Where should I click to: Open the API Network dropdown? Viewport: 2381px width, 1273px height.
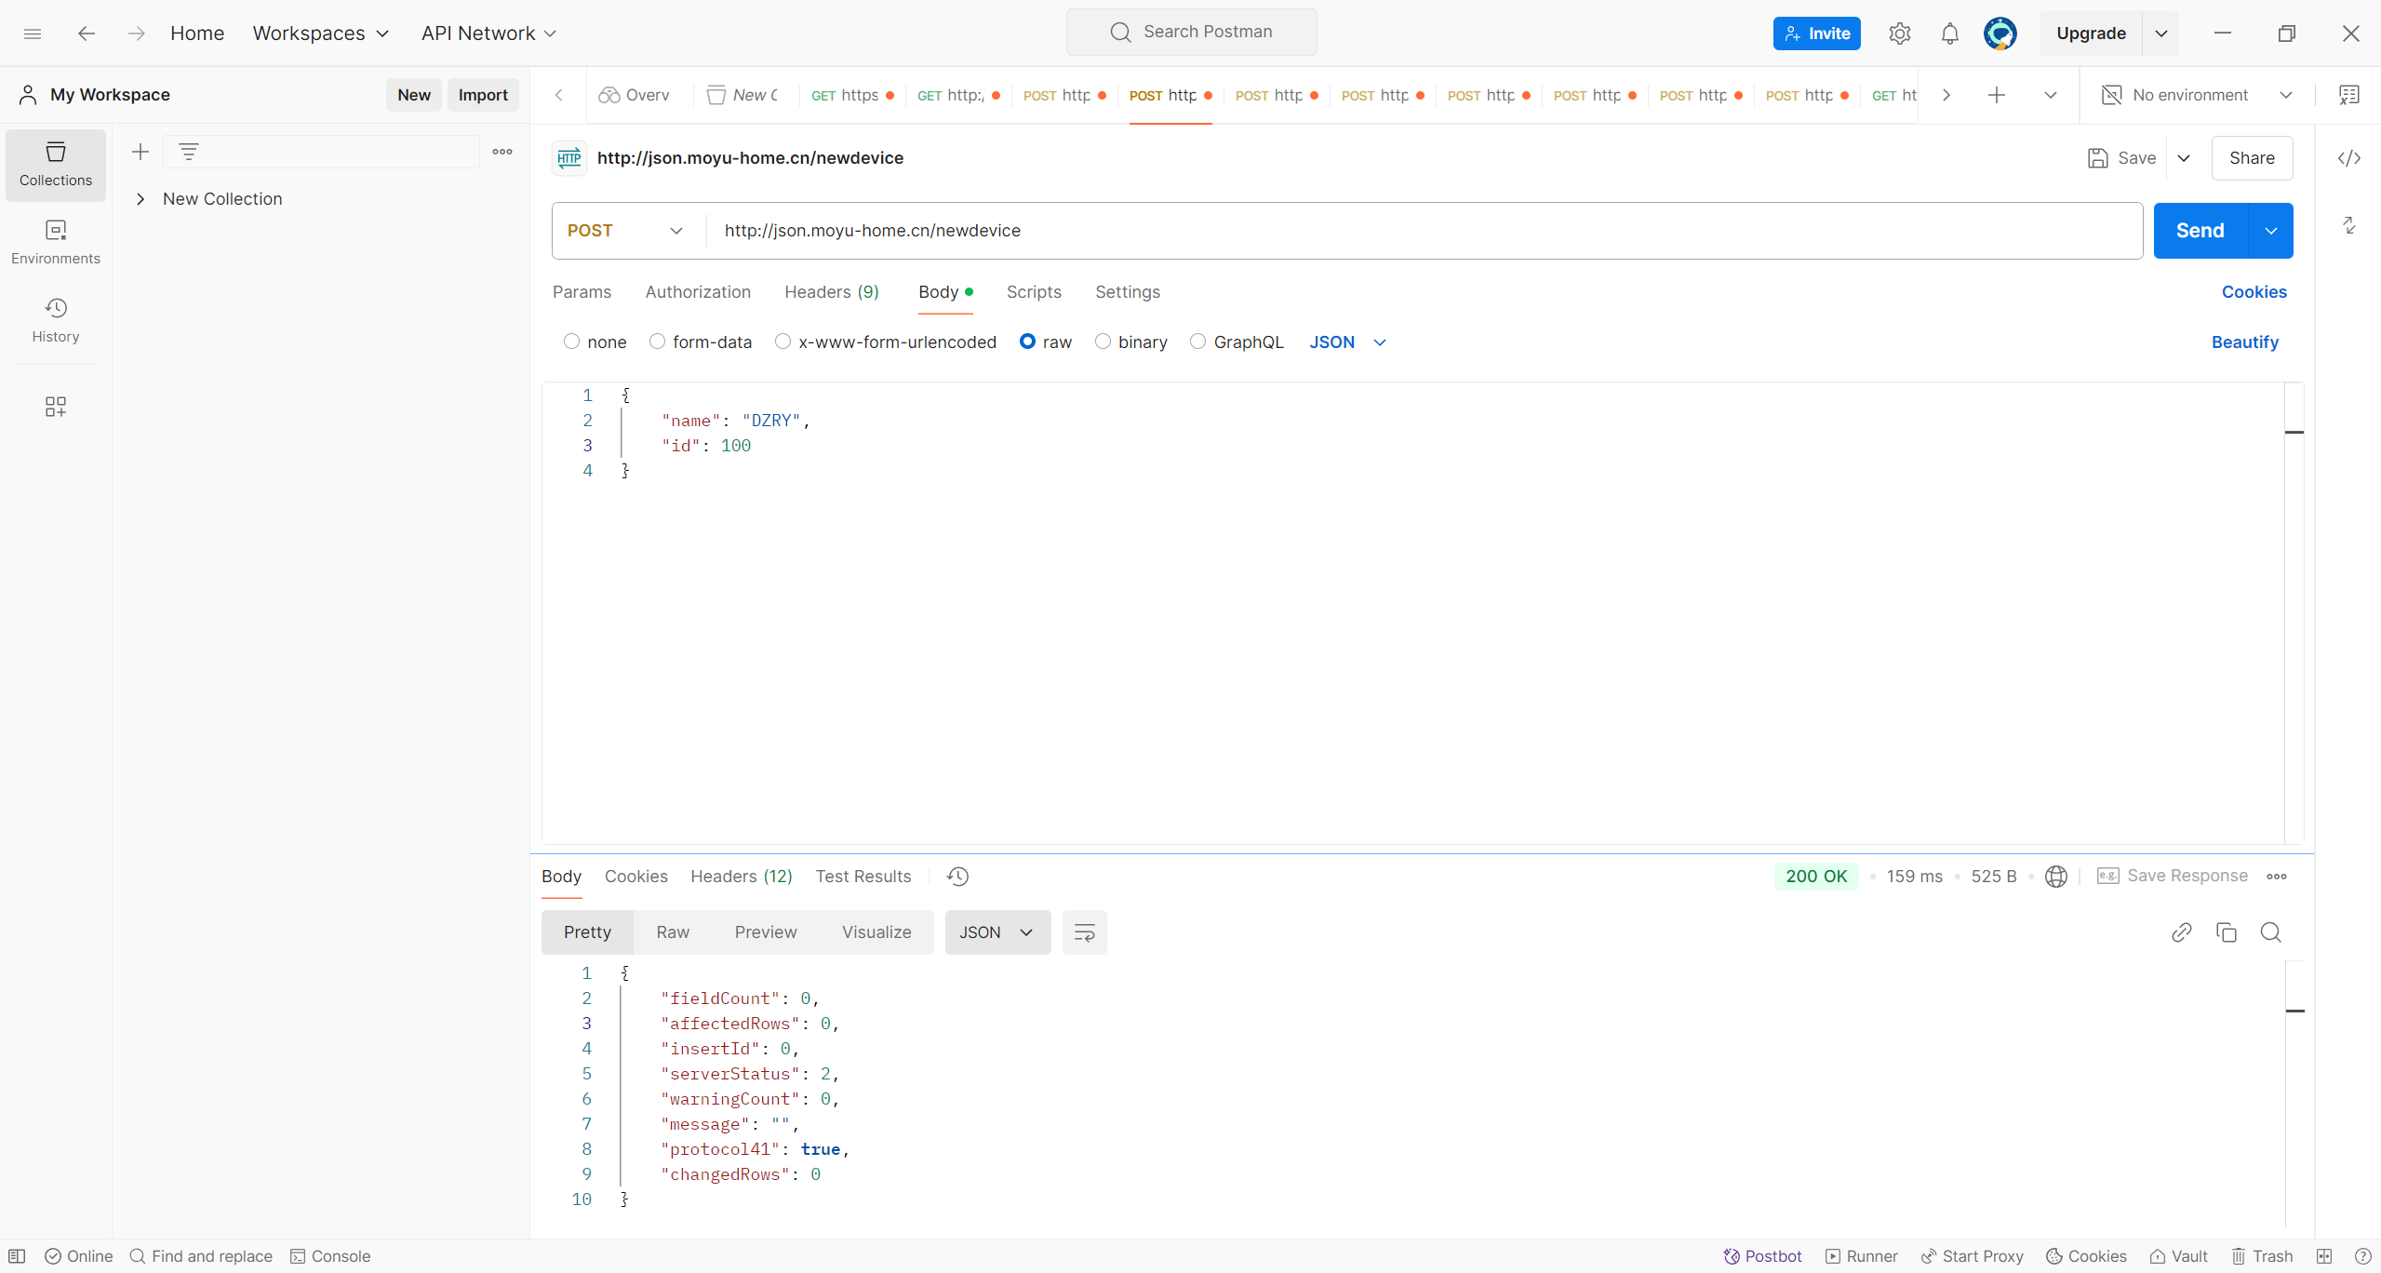[x=488, y=33]
